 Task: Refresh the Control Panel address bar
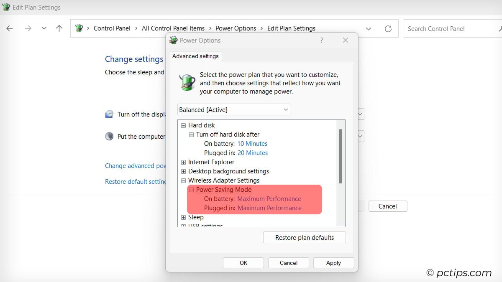[x=388, y=28]
